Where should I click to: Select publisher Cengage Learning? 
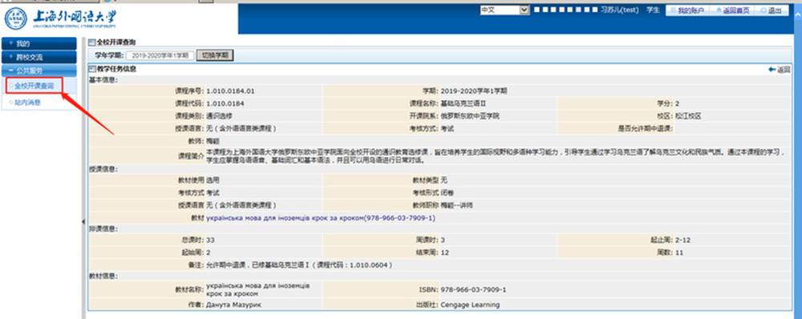click(469, 305)
